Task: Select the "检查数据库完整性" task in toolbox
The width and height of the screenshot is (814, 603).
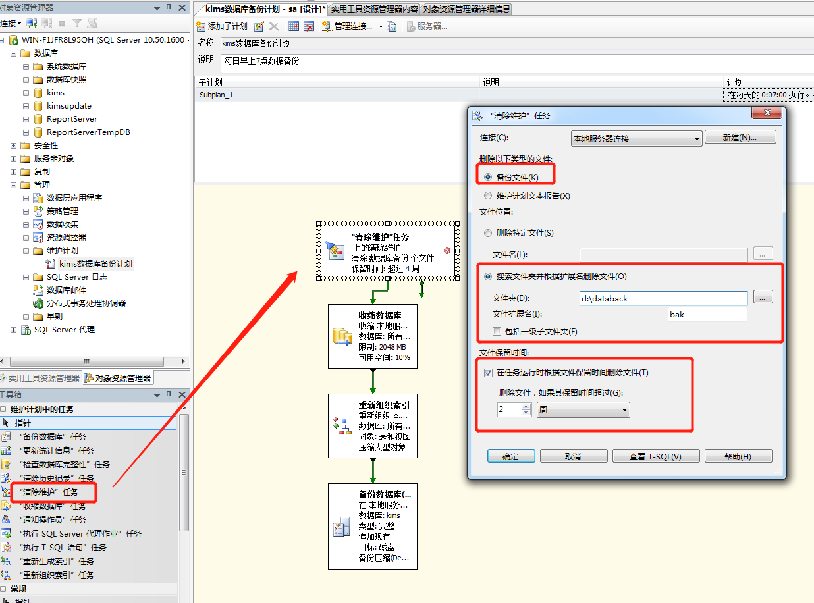Action: 65,464
